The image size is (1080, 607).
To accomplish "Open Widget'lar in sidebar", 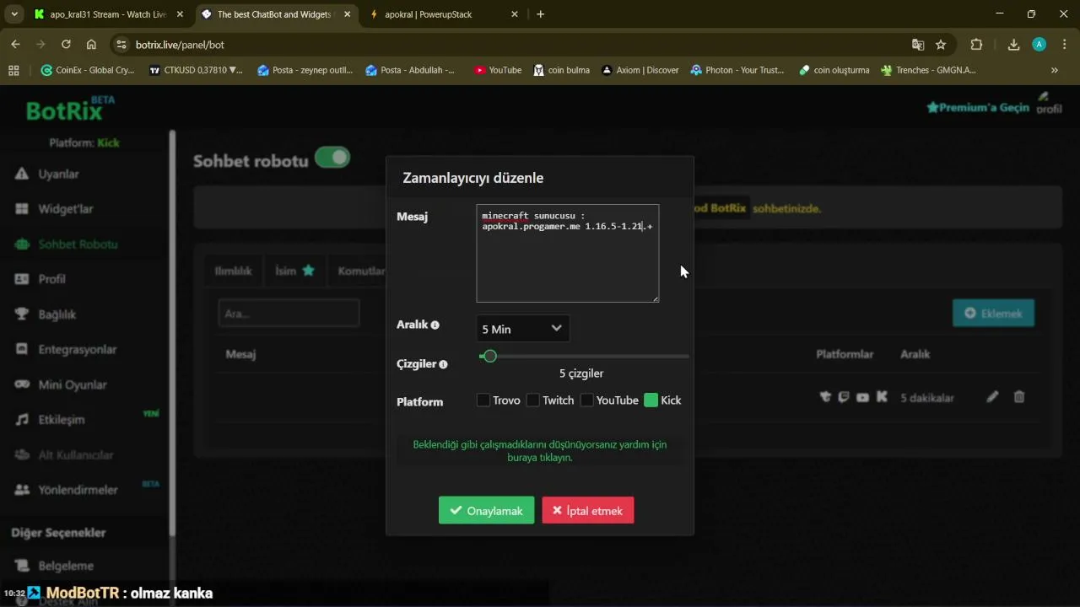I will [65, 209].
